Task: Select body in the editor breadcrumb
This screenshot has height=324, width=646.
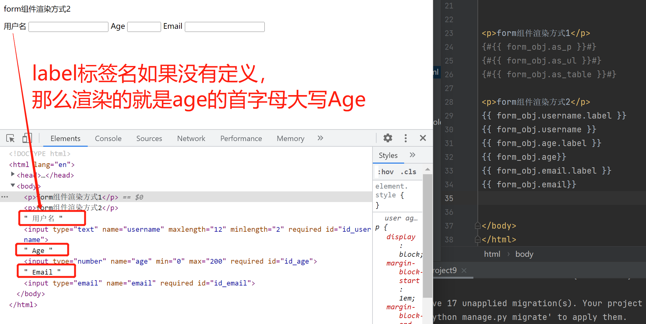Action: tap(524, 254)
